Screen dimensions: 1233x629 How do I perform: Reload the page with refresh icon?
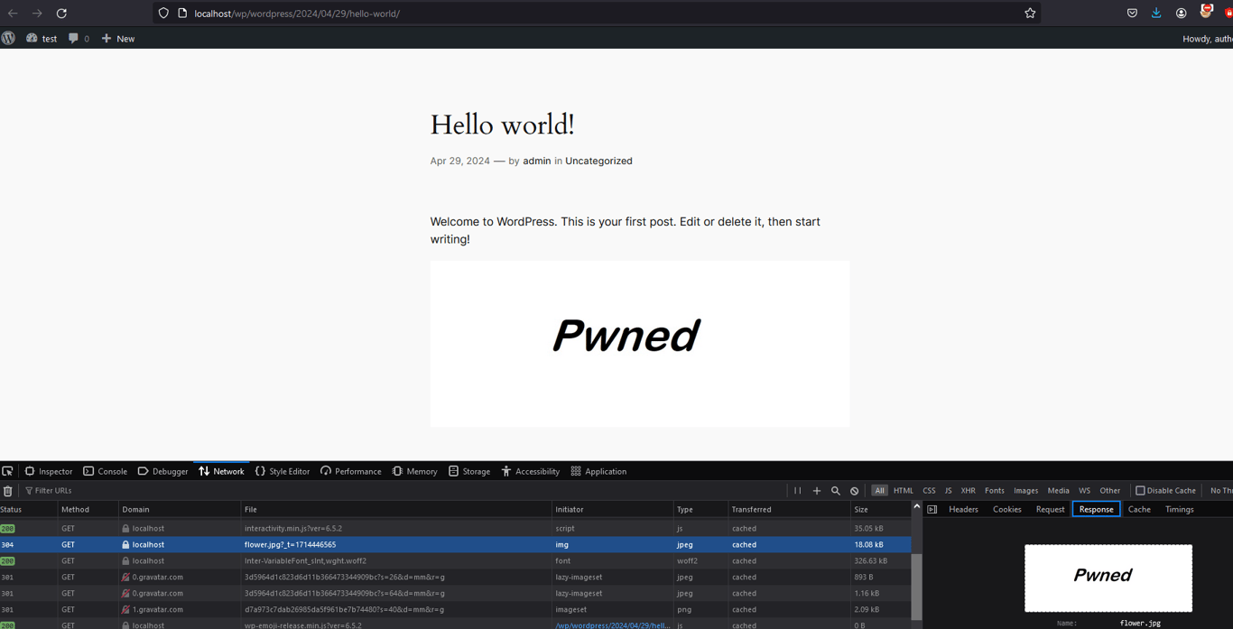pyautogui.click(x=61, y=14)
